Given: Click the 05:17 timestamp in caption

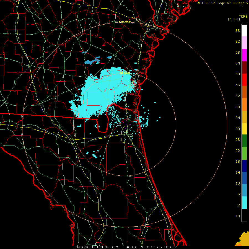Looking at the screenshot, I should coord(171,247).
